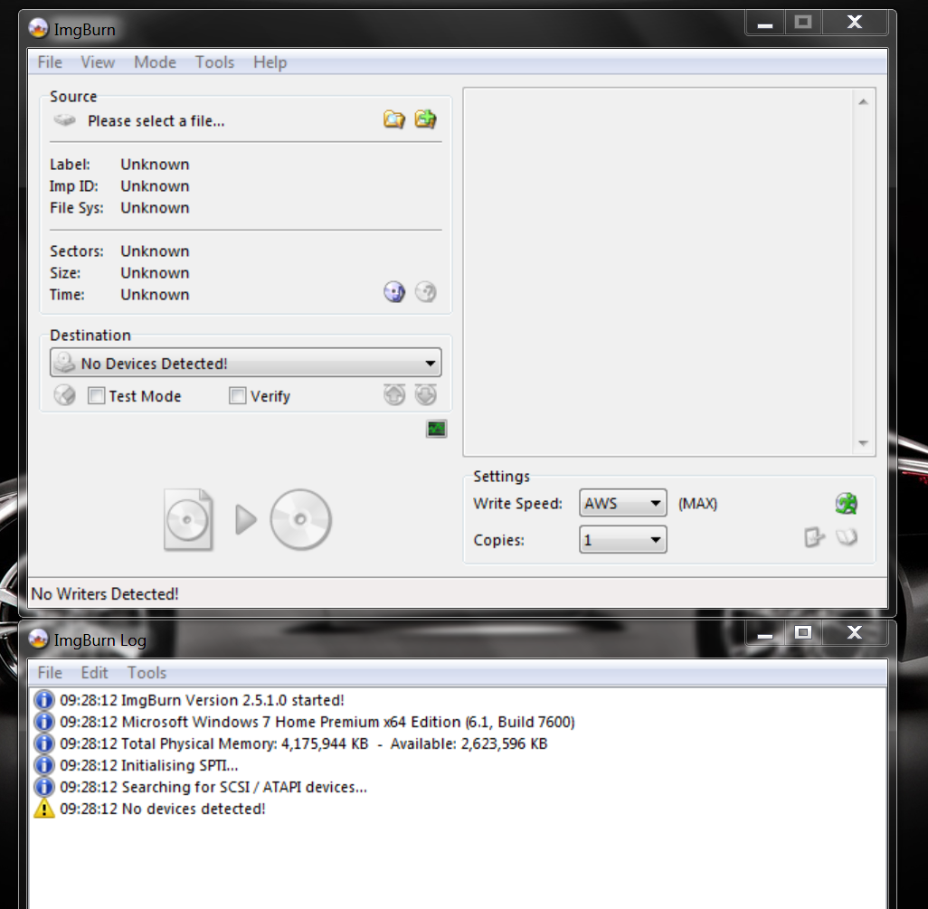Click the tray eject up-arrow button
Image resolution: width=928 pixels, height=909 pixels.
pos(394,394)
